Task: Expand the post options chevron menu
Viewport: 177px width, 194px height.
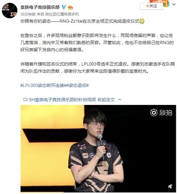Action: coord(174,5)
